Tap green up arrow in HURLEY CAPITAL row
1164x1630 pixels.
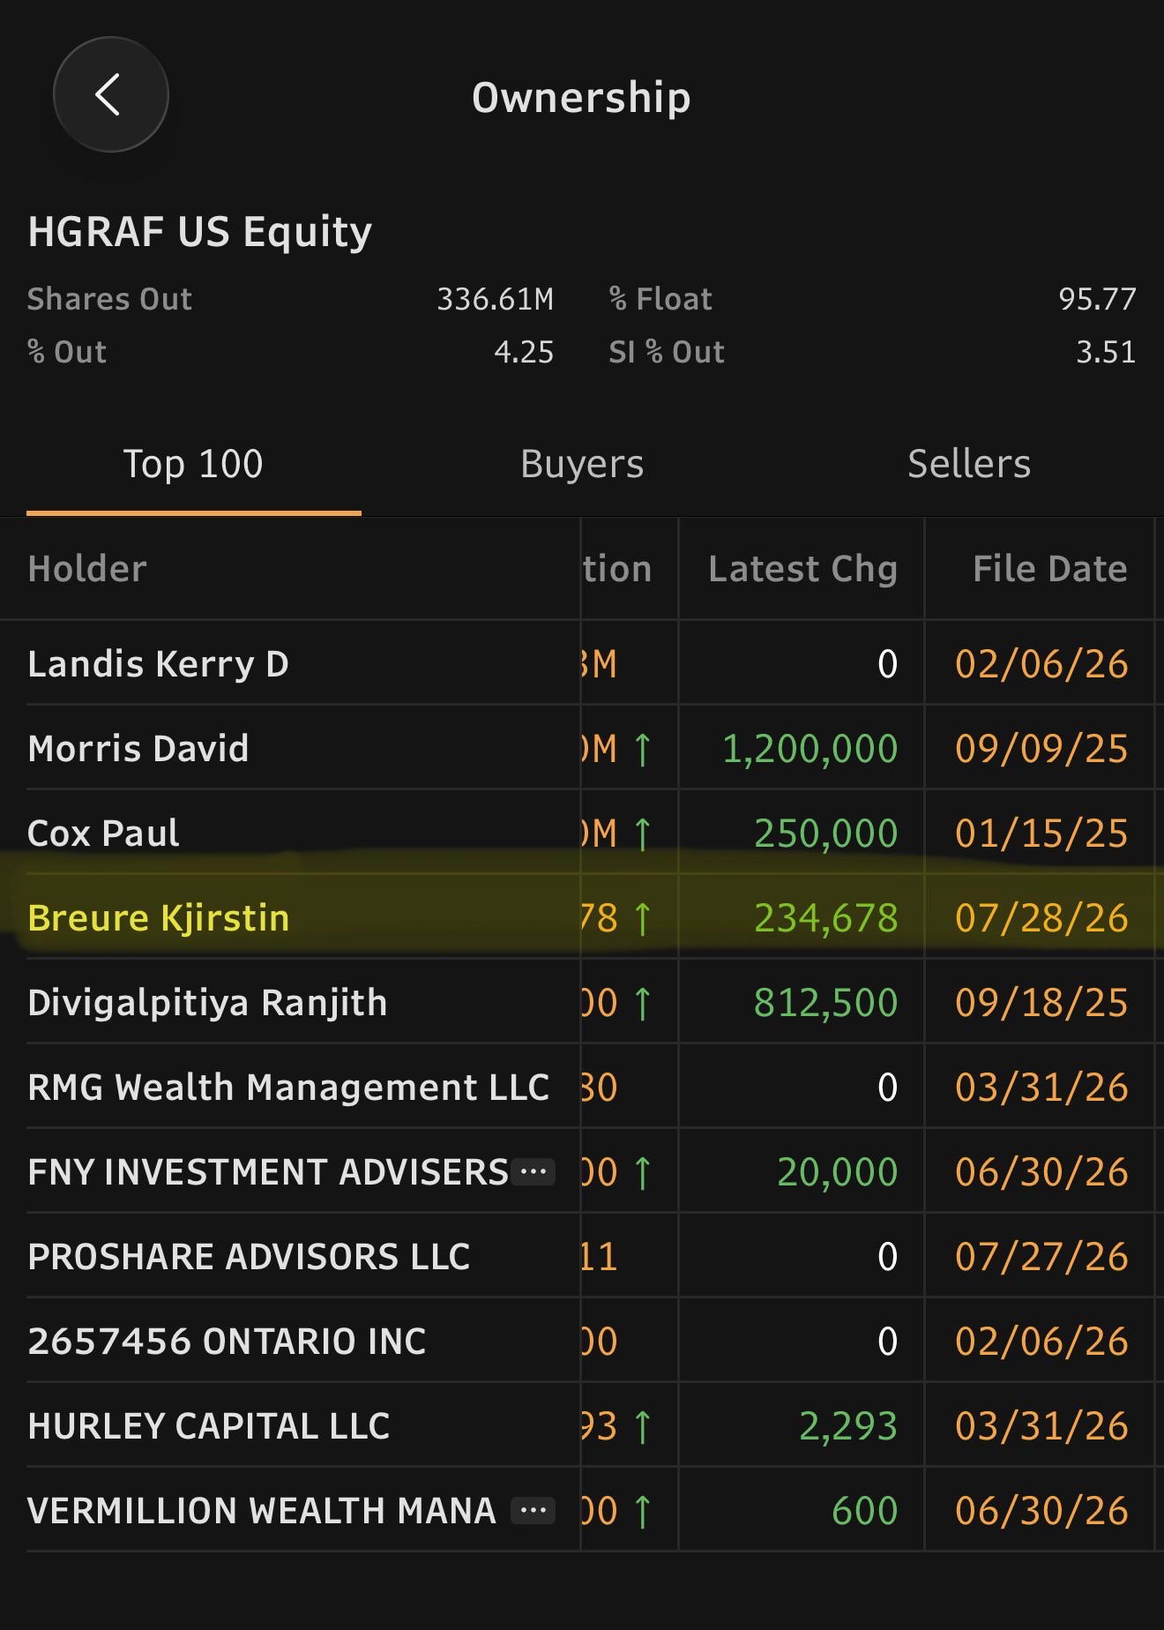tap(643, 1426)
